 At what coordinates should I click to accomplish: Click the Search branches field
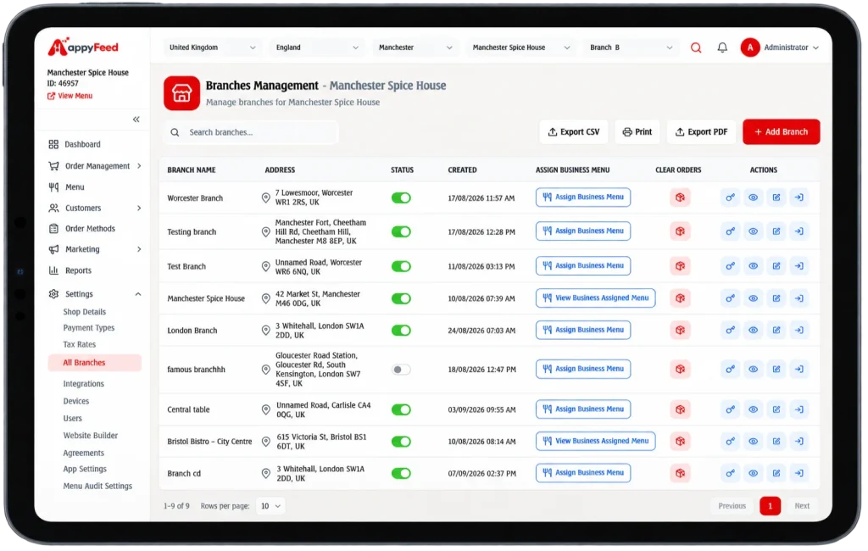[x=251, y=132]
